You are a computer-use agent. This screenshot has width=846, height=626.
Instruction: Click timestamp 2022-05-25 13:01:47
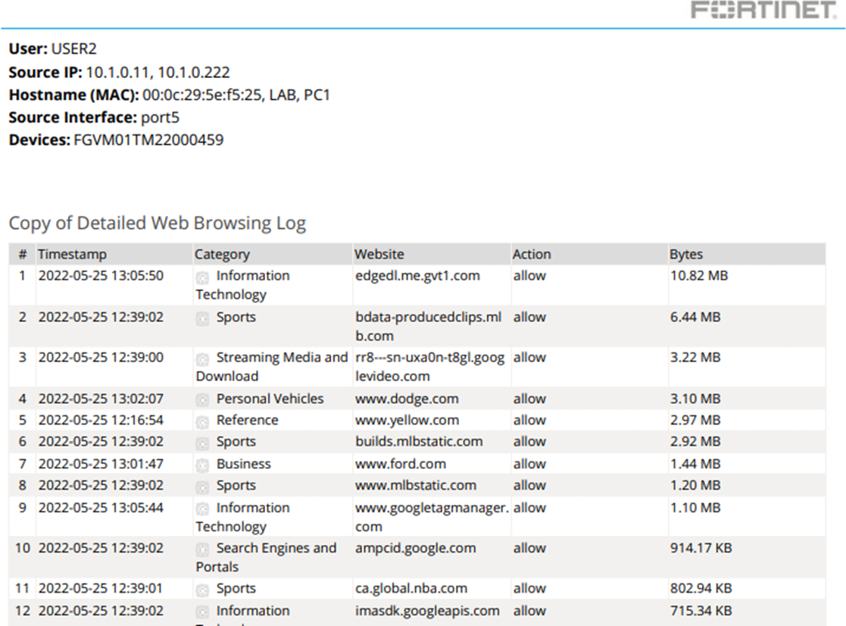(101, 464)
